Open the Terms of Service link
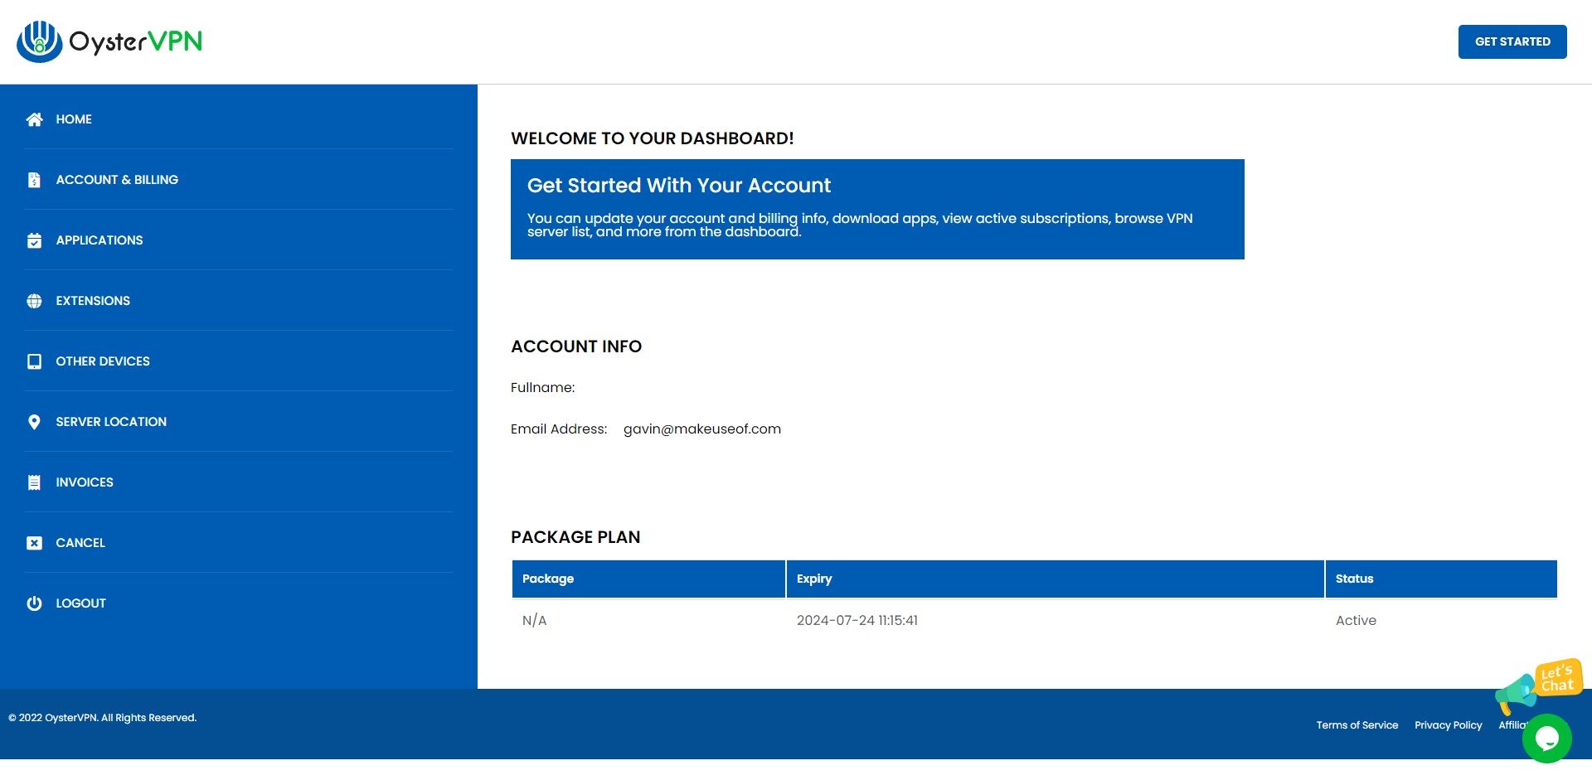Screen dimensions: 1592x780 (x=1357, y=725)
